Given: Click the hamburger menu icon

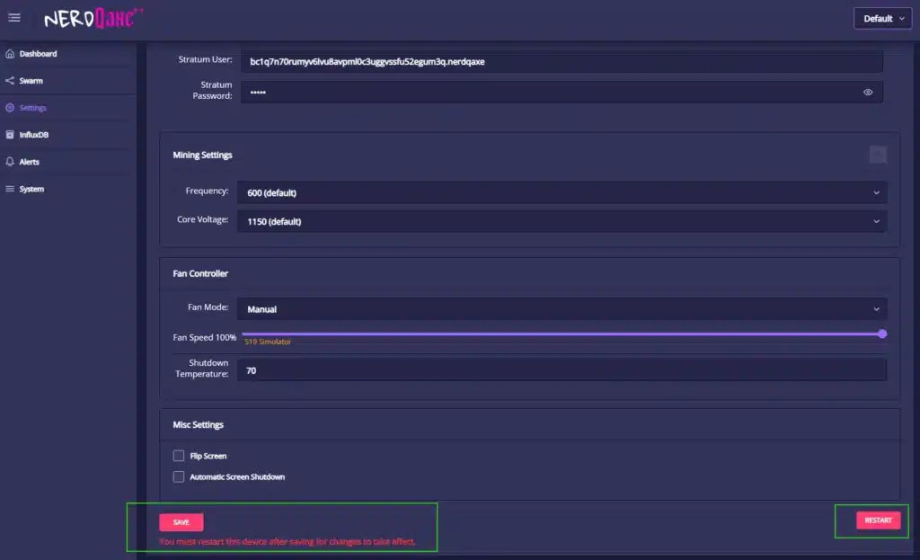Looking at the screenshot, I should tap(14, 18).
